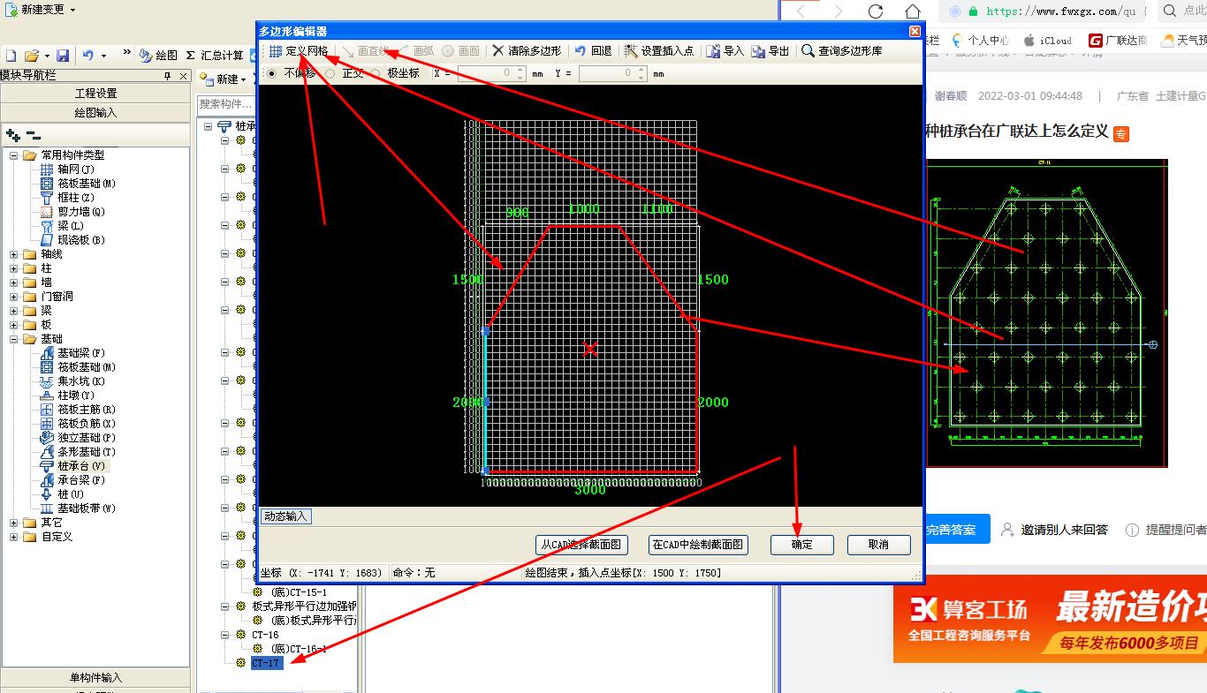Open the CAD pile cap thumbnail in browser
The width and height of the screenshot is (1207, 693).
(x=1046, y=313)
